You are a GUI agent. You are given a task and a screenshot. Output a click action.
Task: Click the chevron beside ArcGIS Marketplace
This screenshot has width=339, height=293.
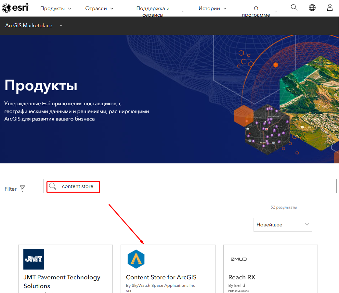pos(61,25)
